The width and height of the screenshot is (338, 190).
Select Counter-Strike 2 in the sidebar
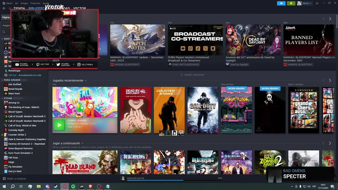[17, 135]
